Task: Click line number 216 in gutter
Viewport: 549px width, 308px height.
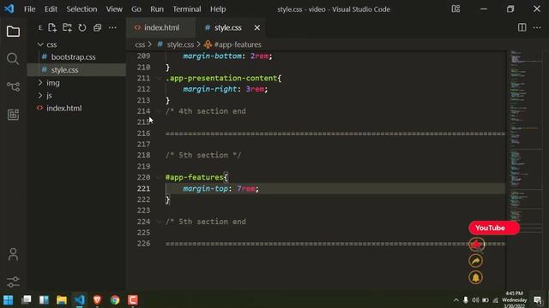Action: (x=143, y=133)
